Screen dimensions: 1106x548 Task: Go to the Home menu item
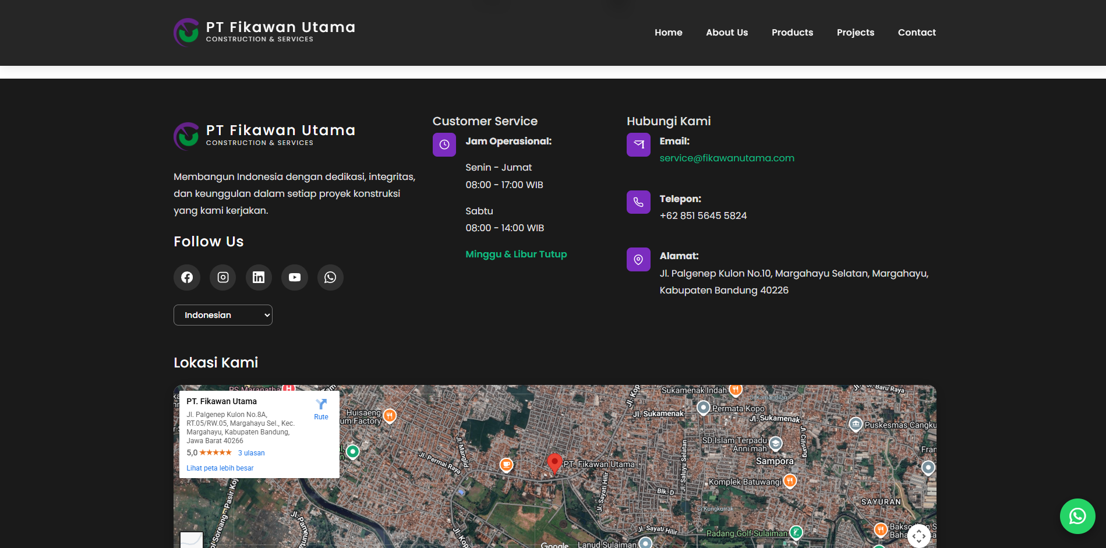click(668, 33)
